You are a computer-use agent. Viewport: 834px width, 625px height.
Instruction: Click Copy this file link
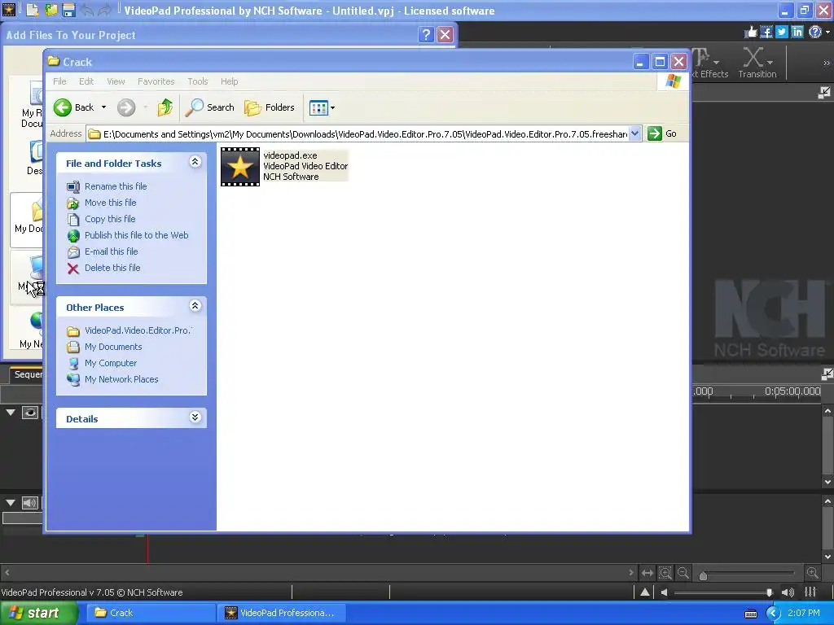click(110, 219)
